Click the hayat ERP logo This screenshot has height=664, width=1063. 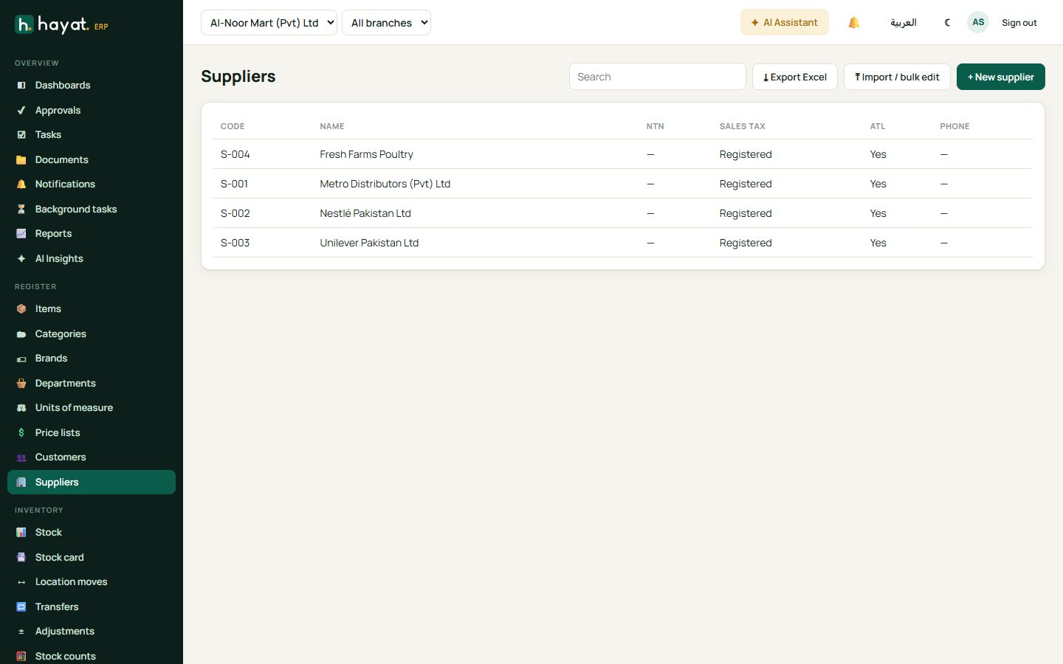62,25
